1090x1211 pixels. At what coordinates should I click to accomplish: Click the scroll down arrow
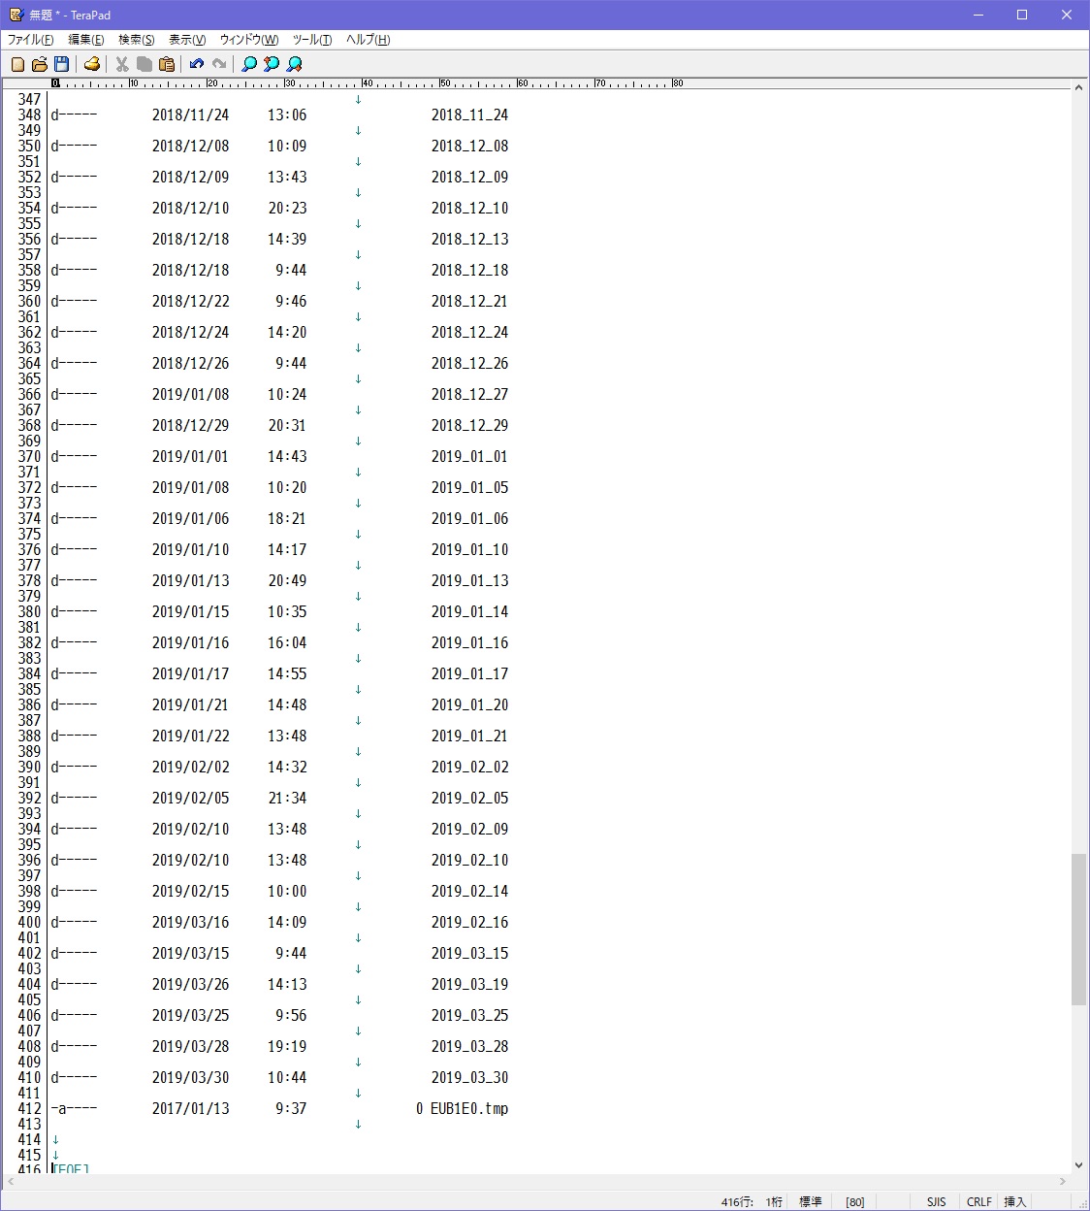point(1078,1165)
